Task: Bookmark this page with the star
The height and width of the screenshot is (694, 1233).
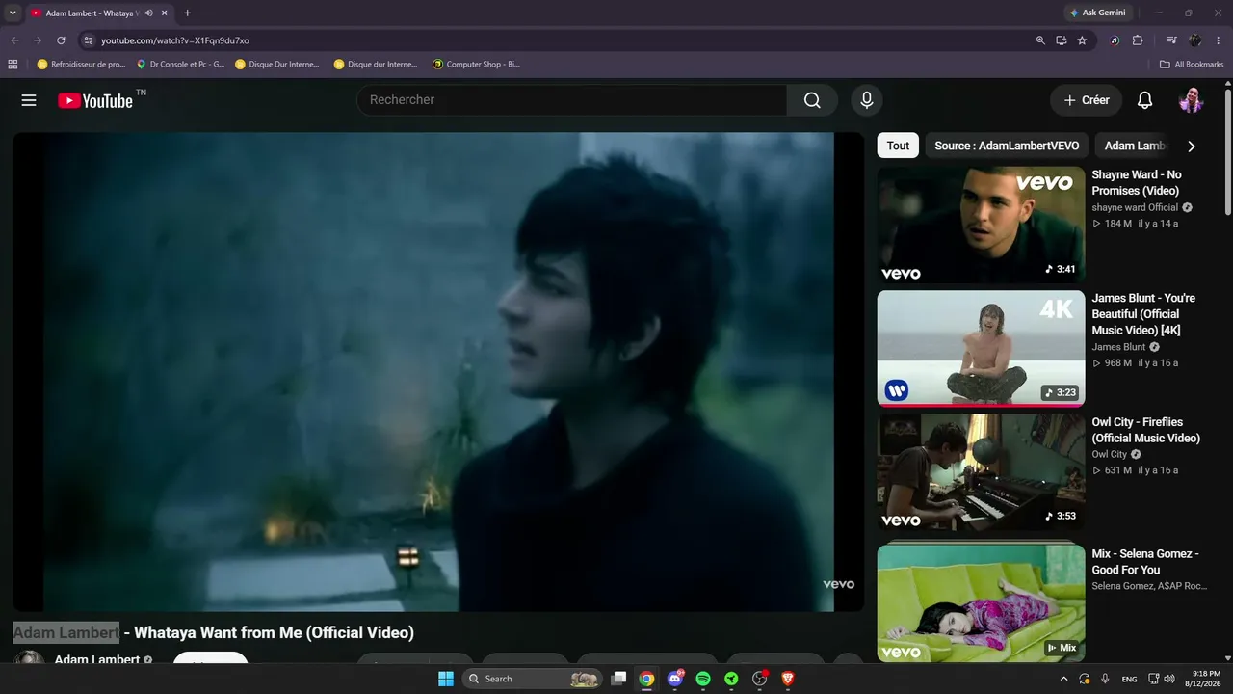Action: click(x=1082, y=40)
